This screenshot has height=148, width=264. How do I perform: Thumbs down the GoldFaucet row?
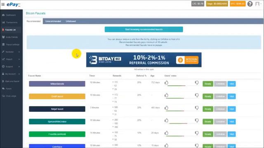click(197, 95)
